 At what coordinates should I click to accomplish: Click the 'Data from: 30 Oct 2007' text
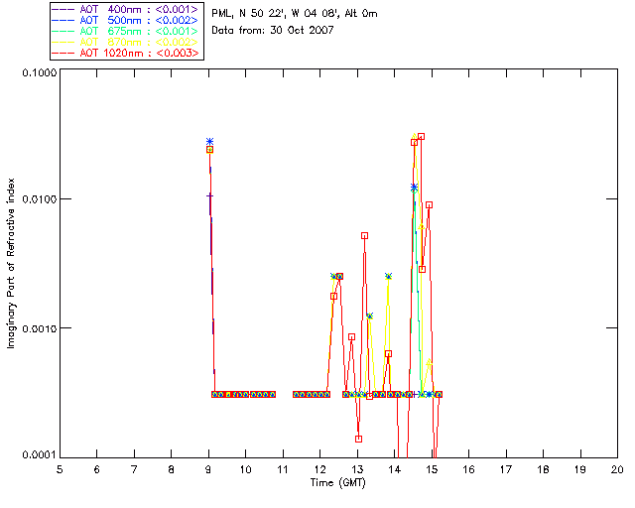[x=273, y=31]
